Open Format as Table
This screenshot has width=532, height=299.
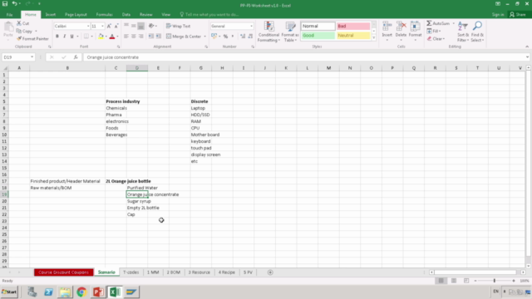click(290, 32)
